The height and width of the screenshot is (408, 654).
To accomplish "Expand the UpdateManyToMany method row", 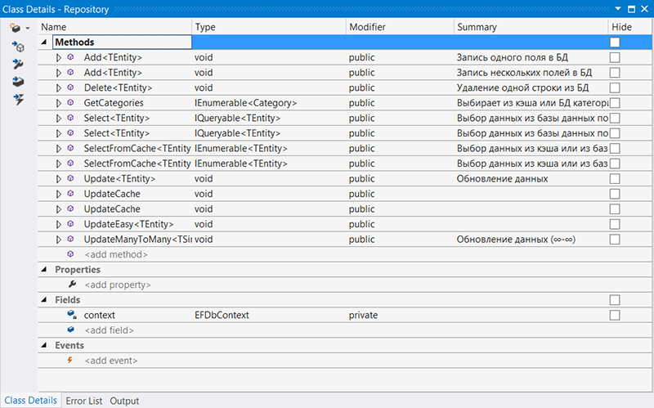I will click(x=59, y=239).
